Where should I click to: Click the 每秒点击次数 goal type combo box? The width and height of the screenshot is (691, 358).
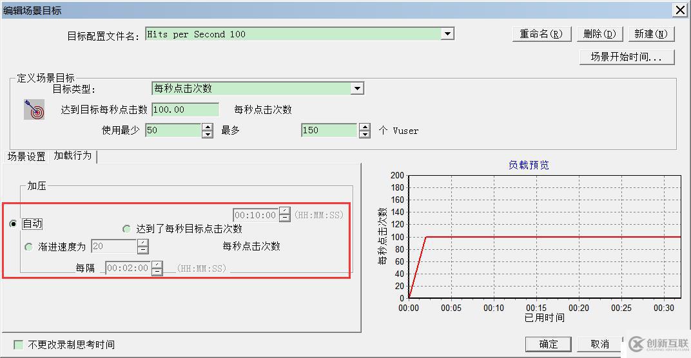click(257, 88)
